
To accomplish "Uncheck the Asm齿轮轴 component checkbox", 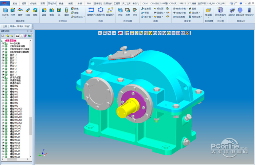I will [3, 43].
